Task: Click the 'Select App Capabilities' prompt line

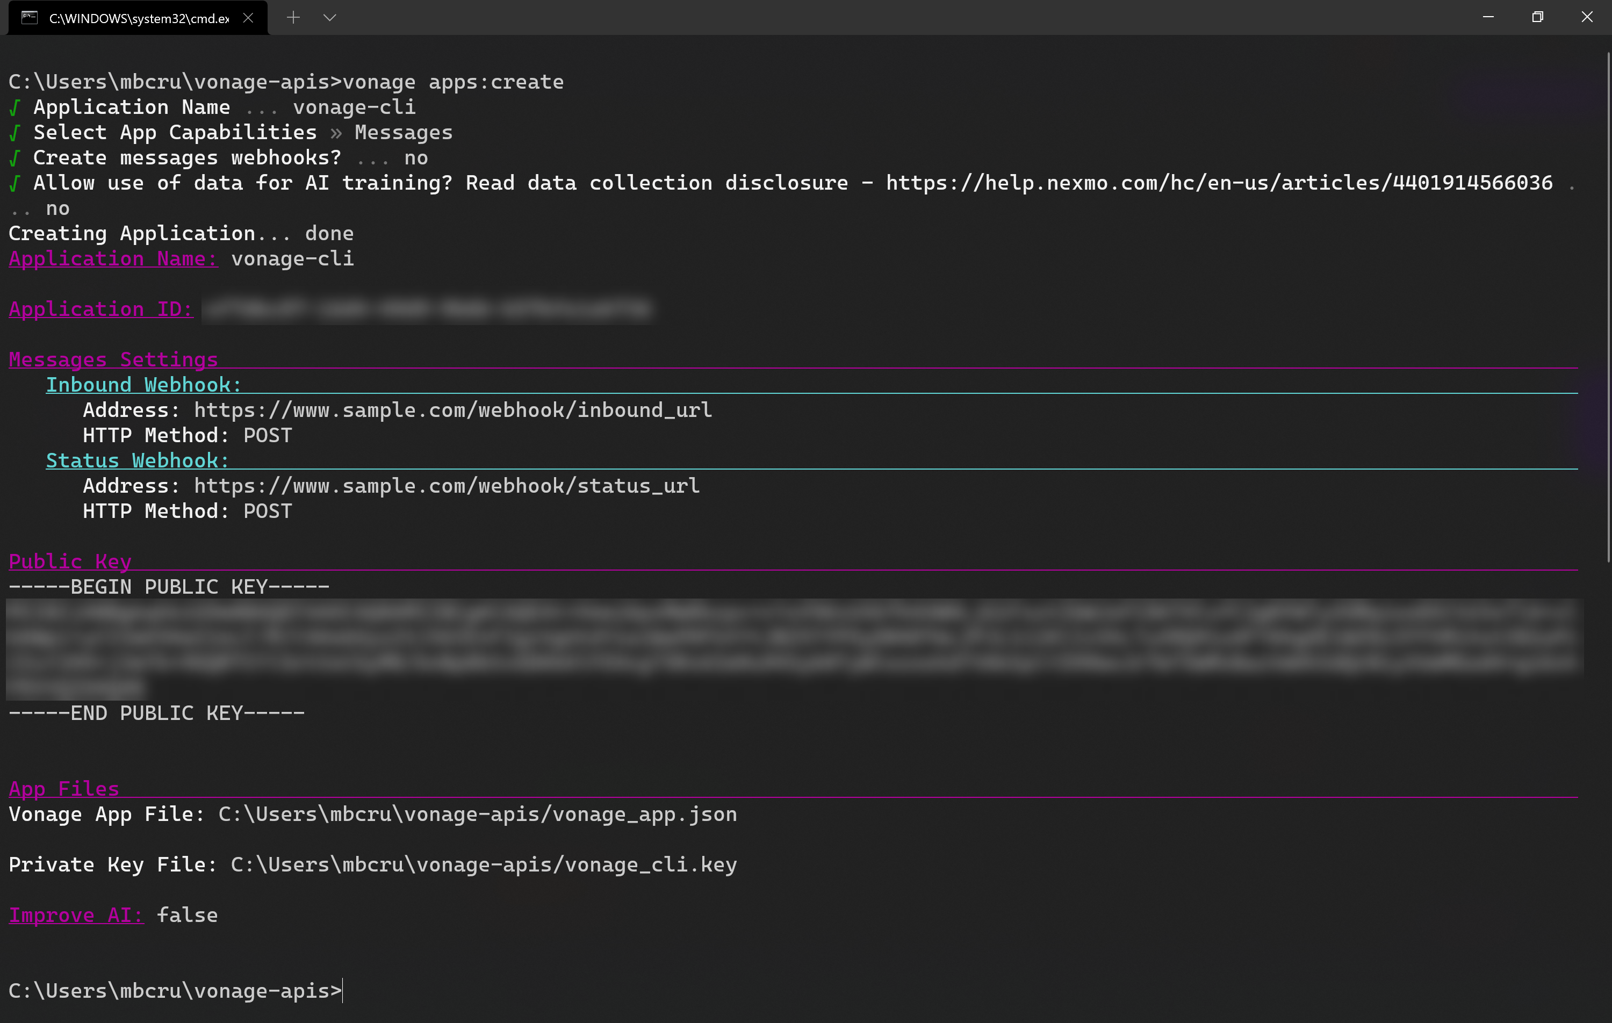Action: [x=231, y=133]
